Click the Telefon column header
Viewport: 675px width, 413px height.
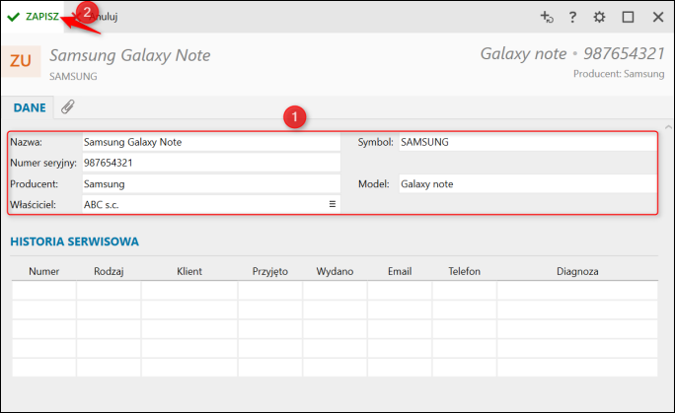pos(464,271)
